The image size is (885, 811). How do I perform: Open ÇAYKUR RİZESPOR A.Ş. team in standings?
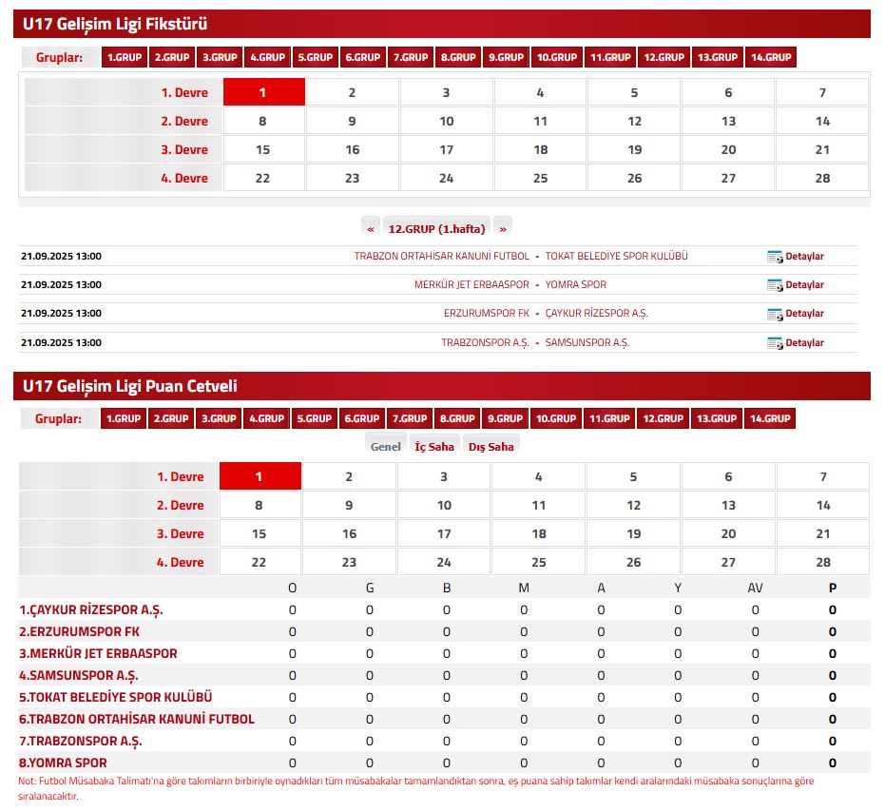pos(91,609)
